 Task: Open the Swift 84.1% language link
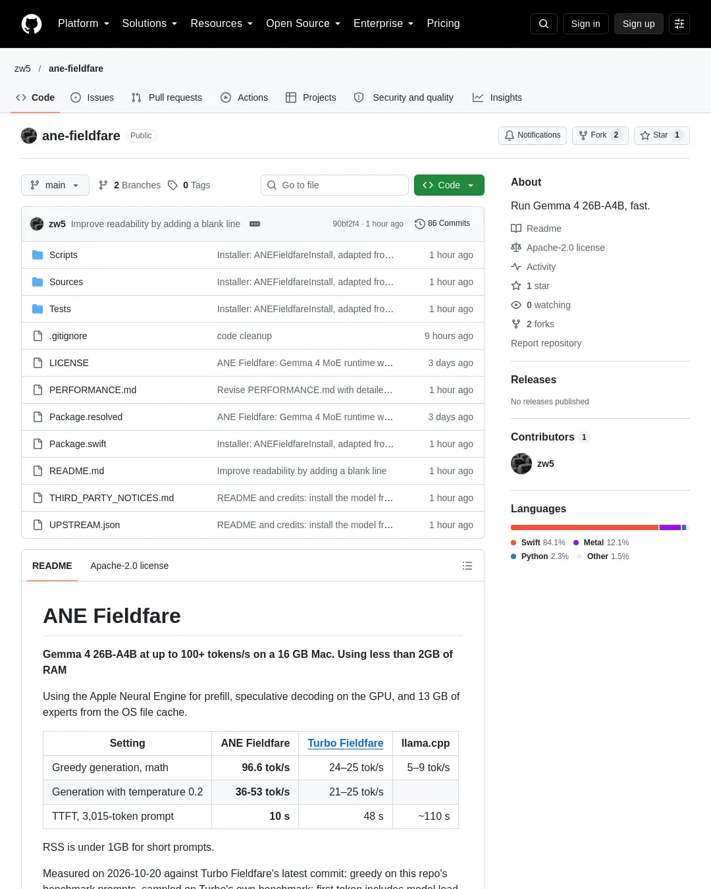tap(538, 543)
